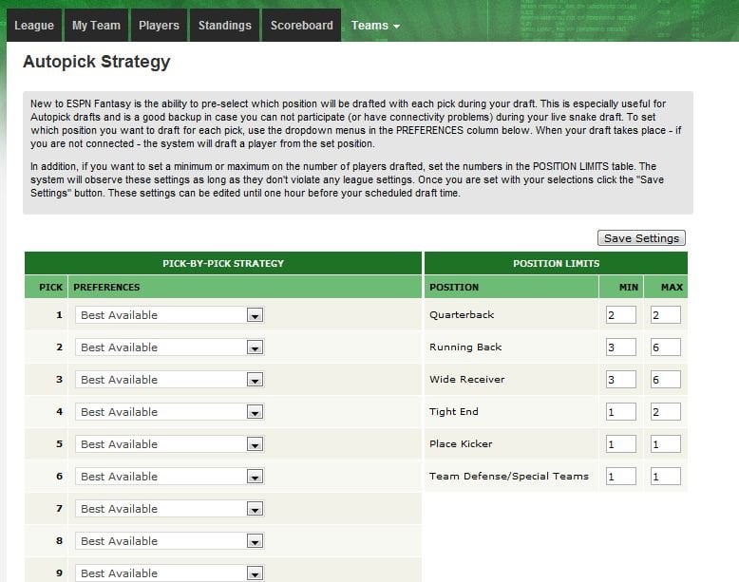
Task: Click the Team Defense/Special Teams label
Action: (x=508, y=476)
